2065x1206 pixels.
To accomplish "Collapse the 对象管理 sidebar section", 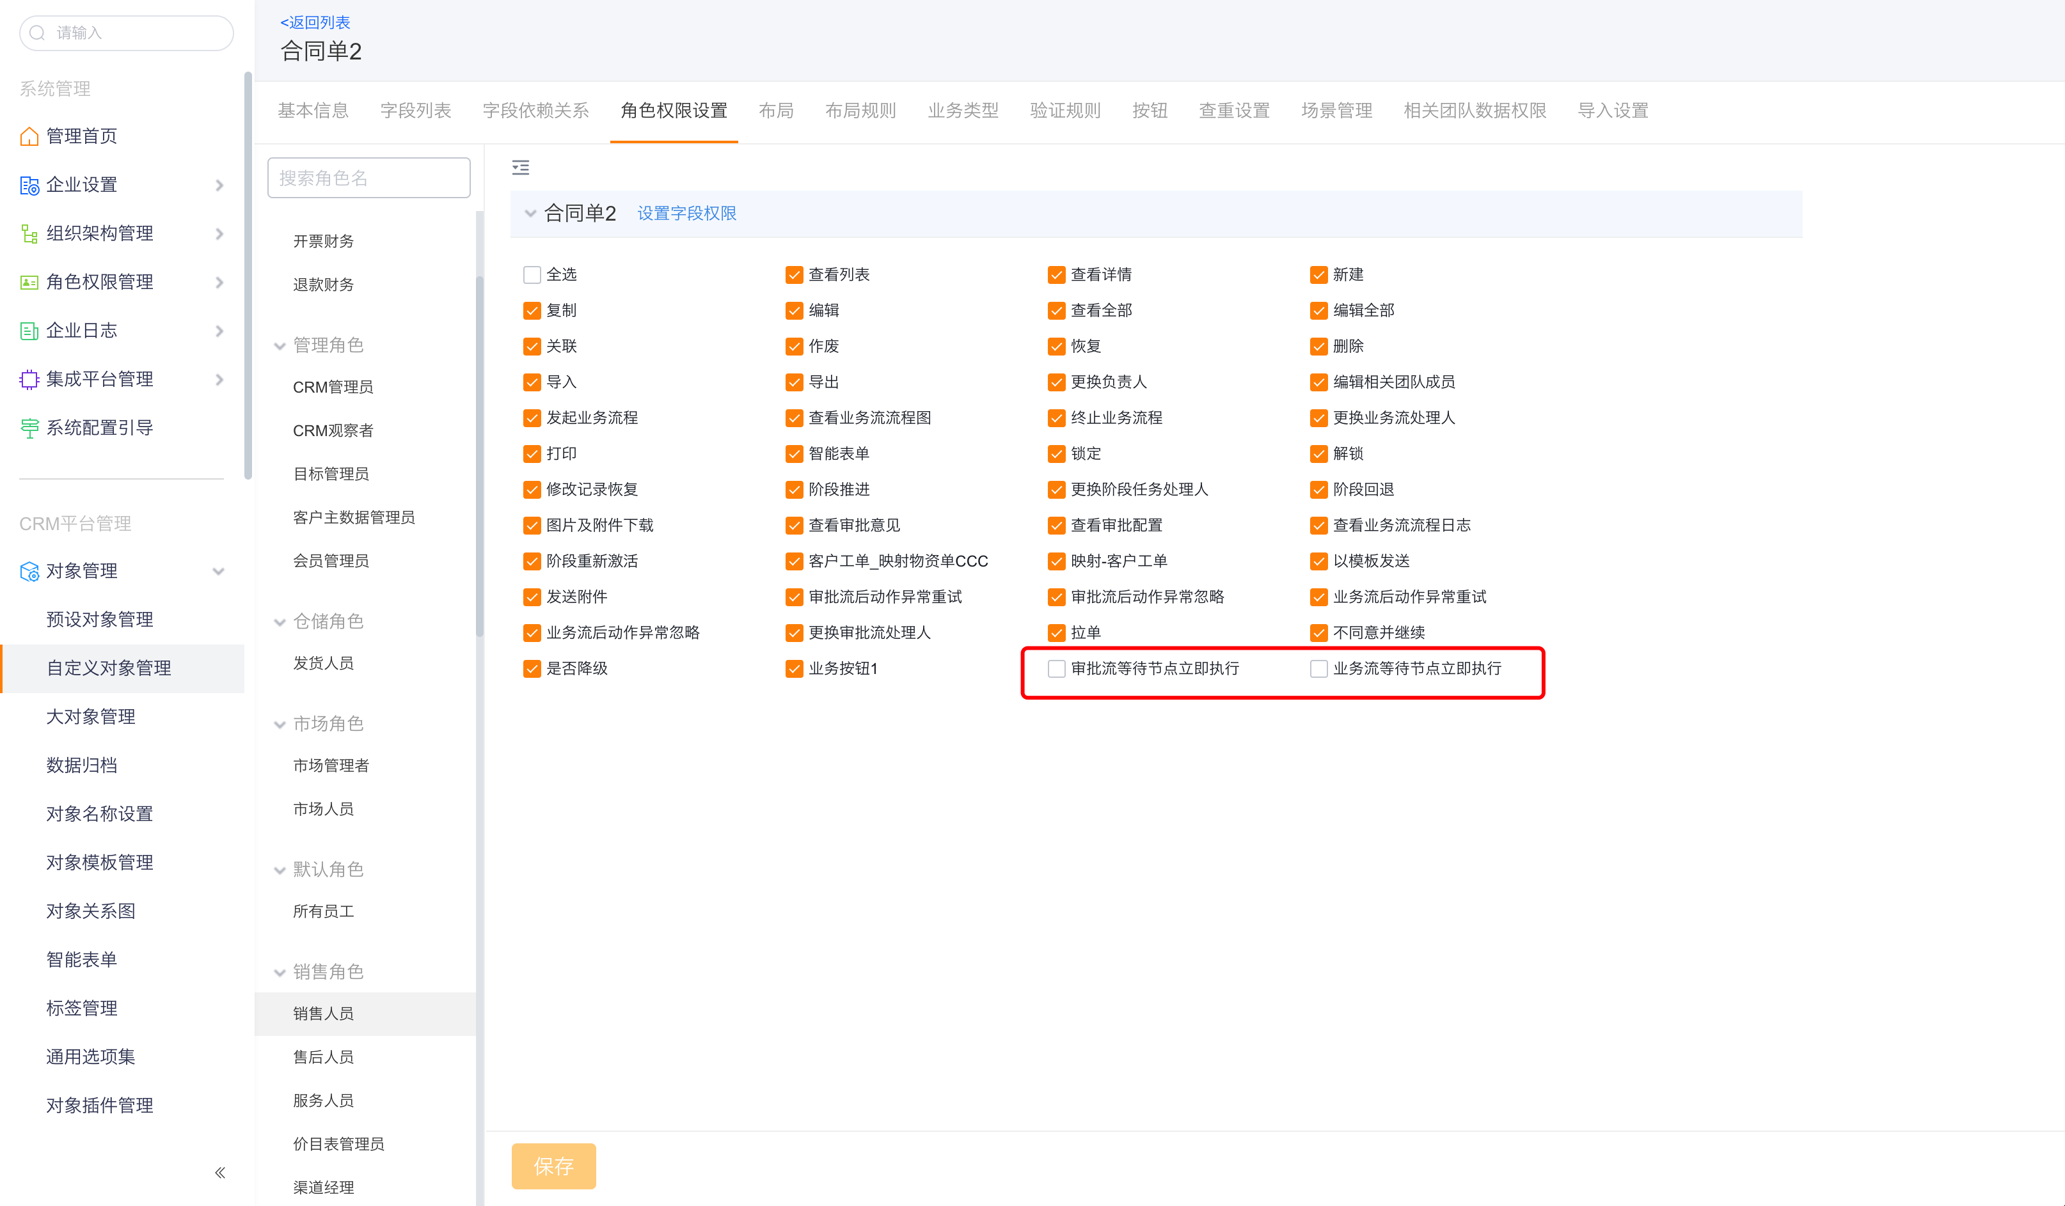I will 219,571.
